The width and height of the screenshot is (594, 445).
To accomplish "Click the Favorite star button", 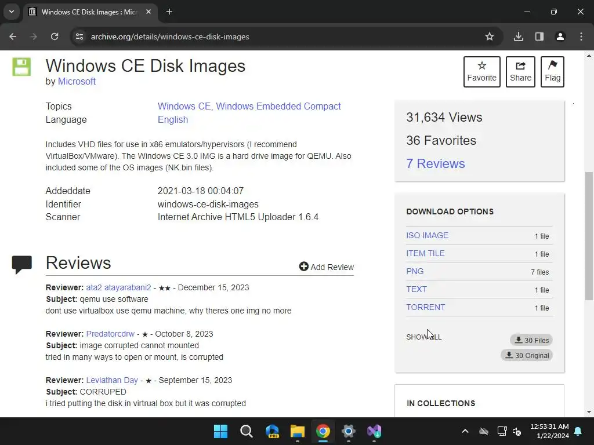I will tap(482, 72).
